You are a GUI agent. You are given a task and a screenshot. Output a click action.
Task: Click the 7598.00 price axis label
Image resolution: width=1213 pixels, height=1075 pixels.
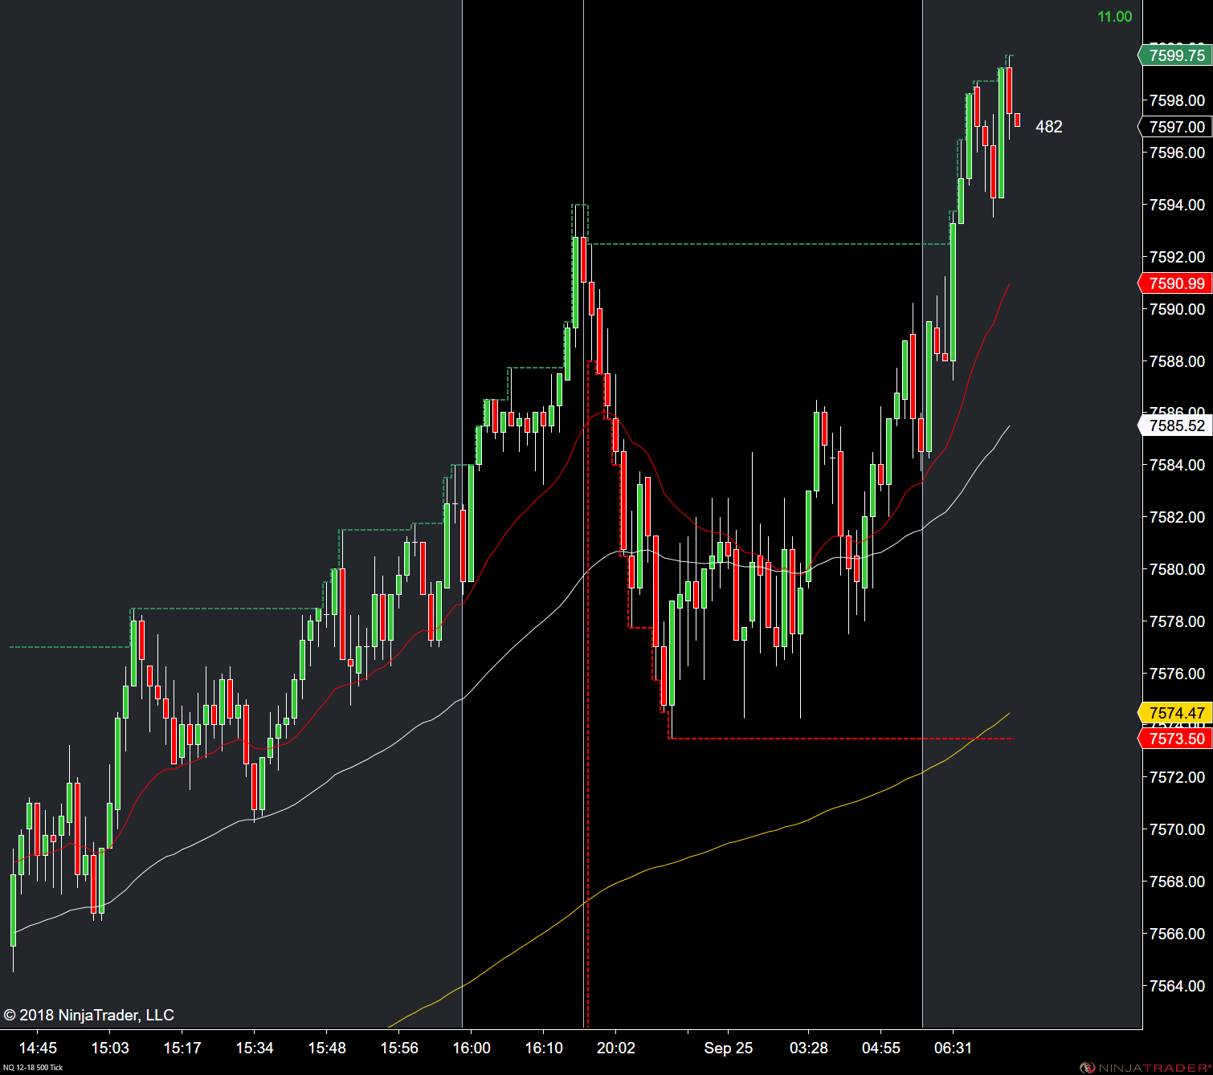[1177, 100]
